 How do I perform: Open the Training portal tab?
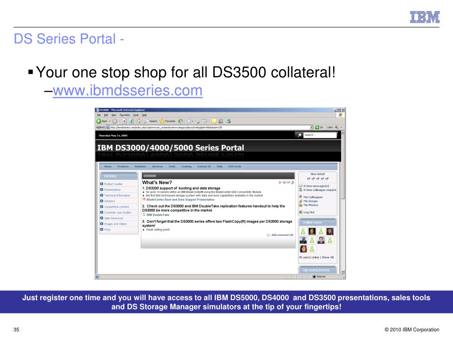point(186,166)
